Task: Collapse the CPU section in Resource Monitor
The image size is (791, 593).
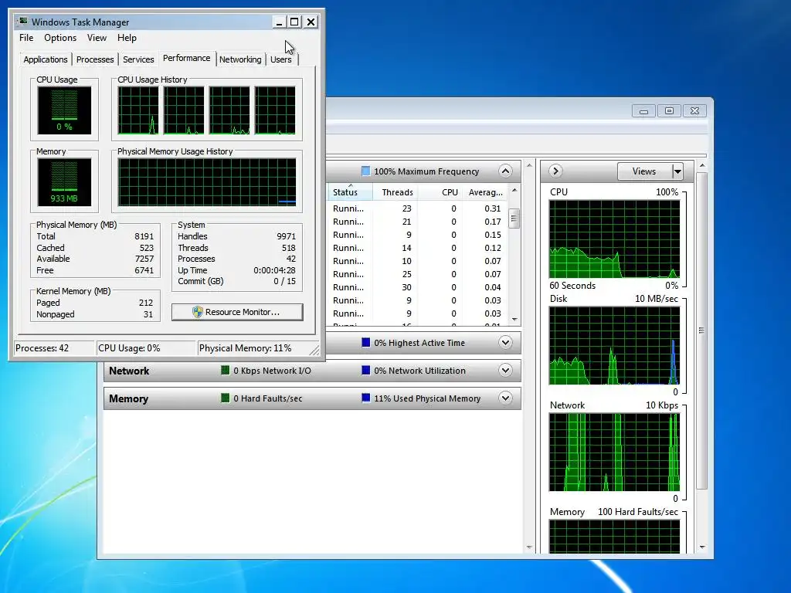Action: pos(505,171)
